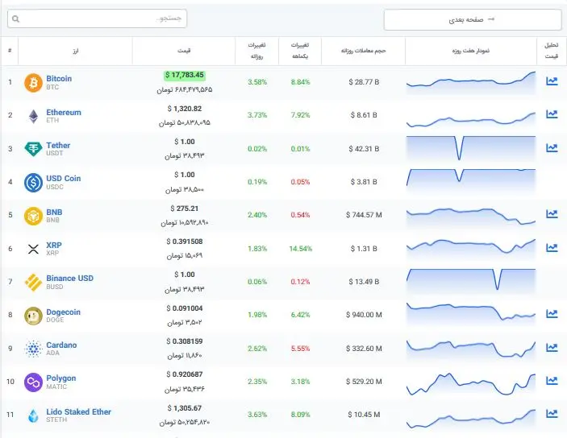Open the XRP coin link

[x=54, y=245]
